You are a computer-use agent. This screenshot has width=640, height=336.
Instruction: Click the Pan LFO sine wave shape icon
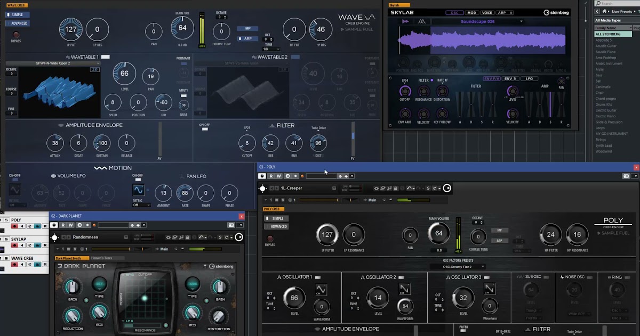(x=138, y=190)
